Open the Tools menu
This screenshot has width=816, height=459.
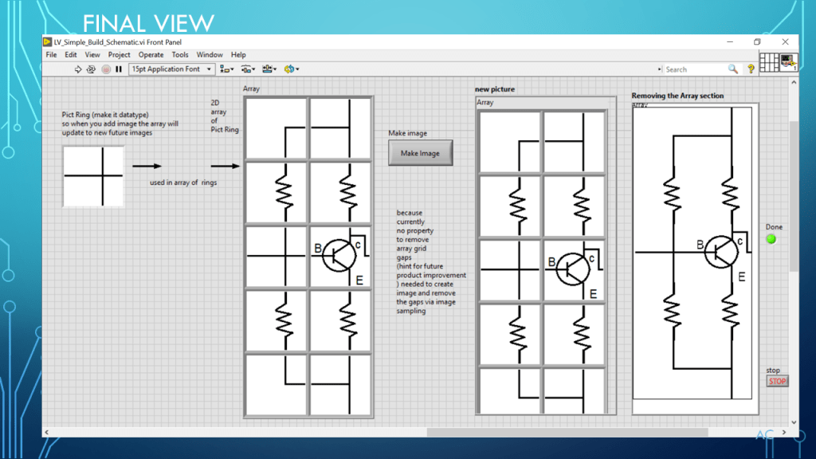click(180, 55)
